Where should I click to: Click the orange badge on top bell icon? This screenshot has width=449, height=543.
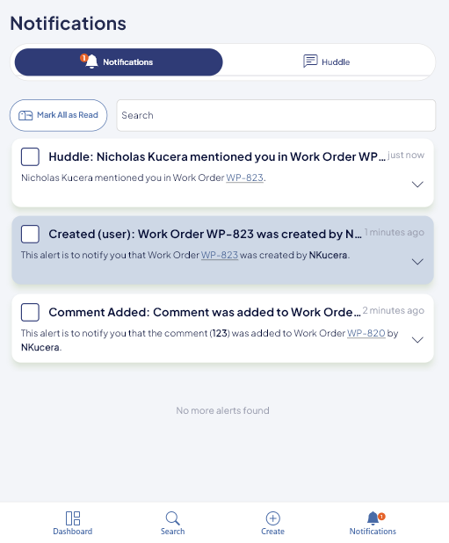(83, 57)
